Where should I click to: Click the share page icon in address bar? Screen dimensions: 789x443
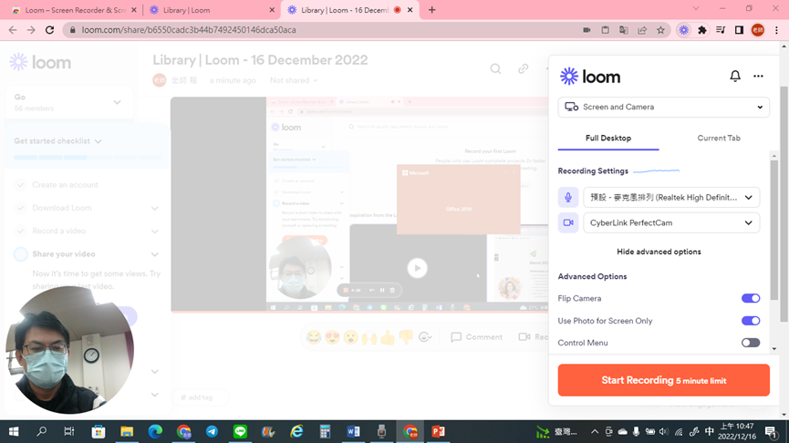coord(642,30)
